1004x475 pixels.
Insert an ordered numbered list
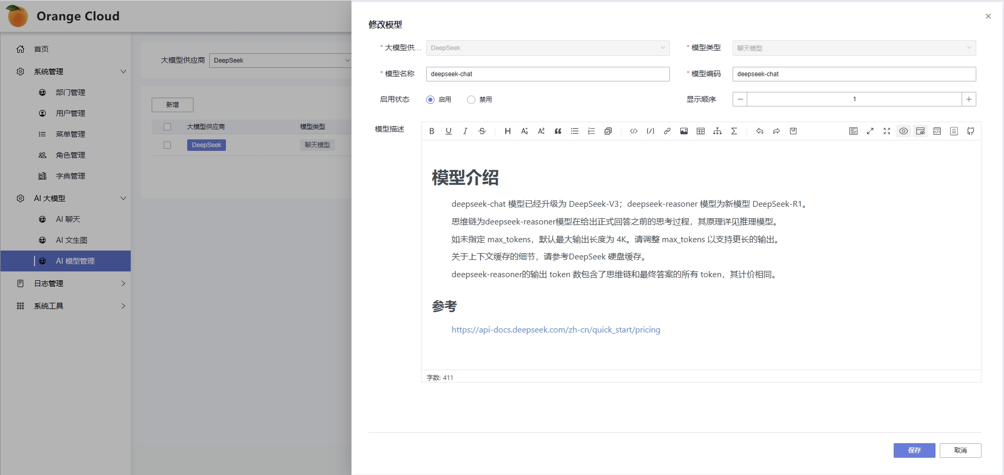point(591,131)
